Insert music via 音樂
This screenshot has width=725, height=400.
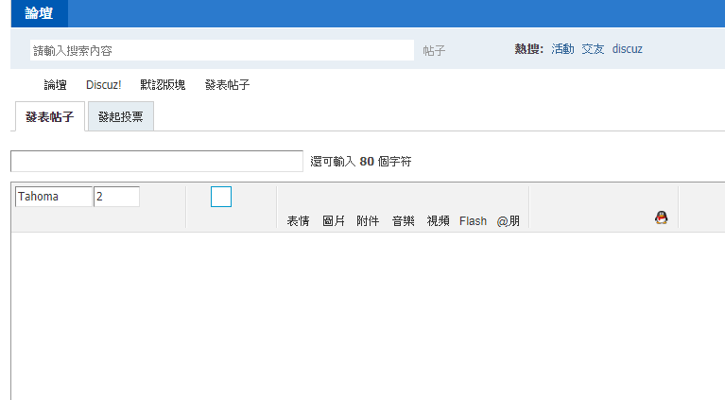403,221
